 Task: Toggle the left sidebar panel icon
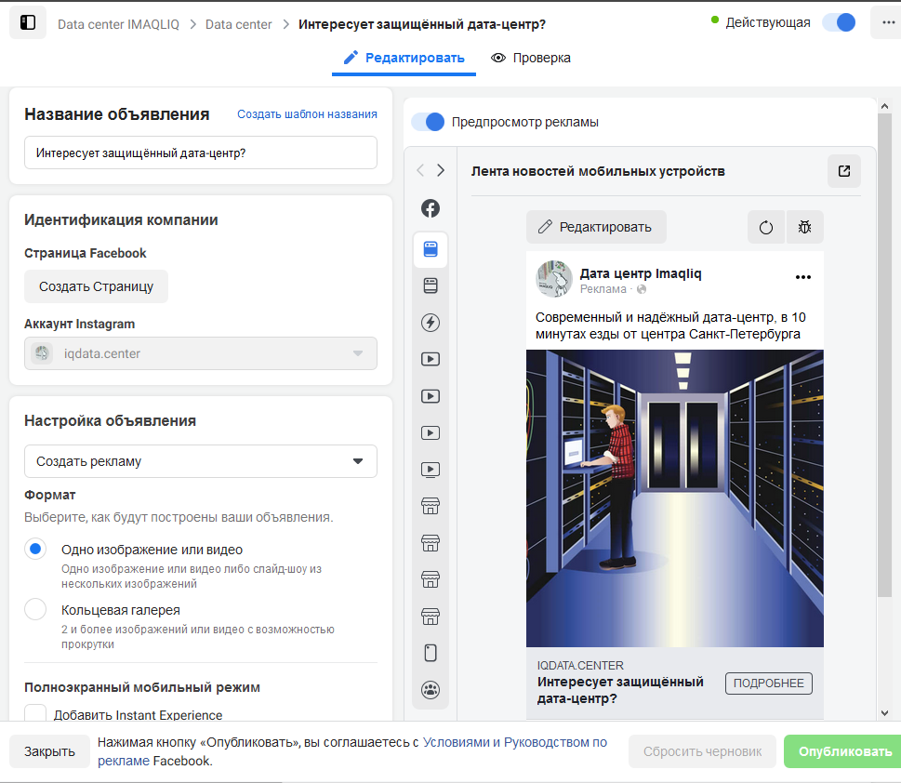pos(28,22)
